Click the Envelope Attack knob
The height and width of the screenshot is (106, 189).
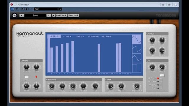52,86
